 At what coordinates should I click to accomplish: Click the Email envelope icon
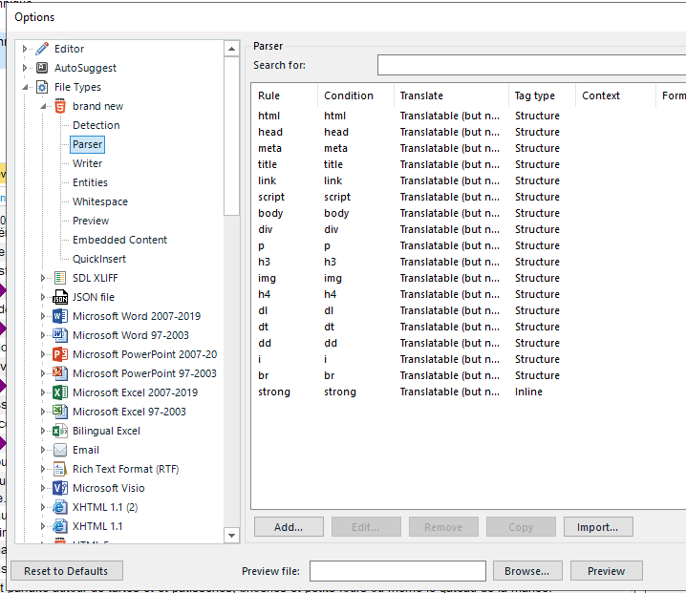pyautogui.click(x=60, y=450)
